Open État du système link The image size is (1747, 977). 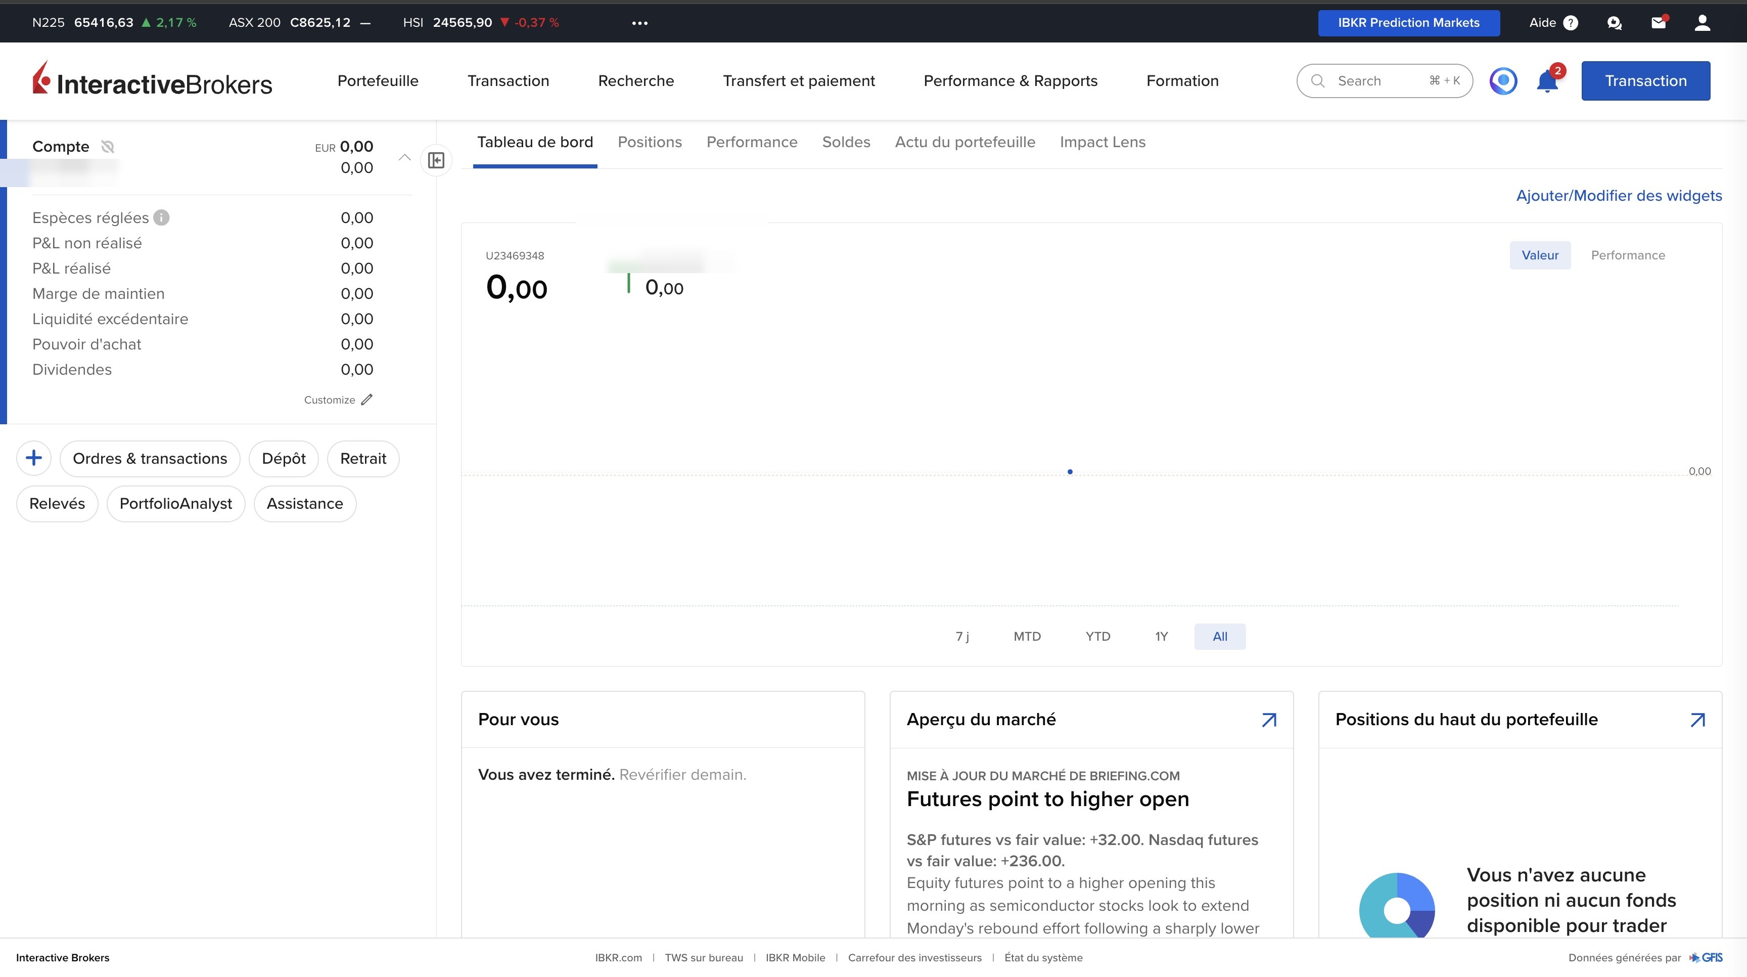[x=1044, y=957]
